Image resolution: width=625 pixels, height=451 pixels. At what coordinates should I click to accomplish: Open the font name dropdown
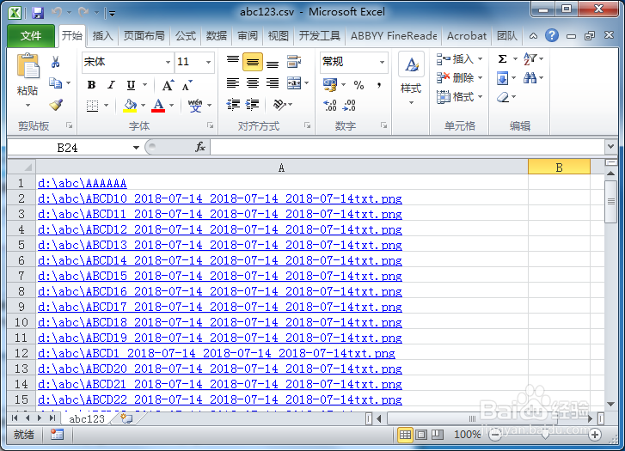[x=168, y=62]
